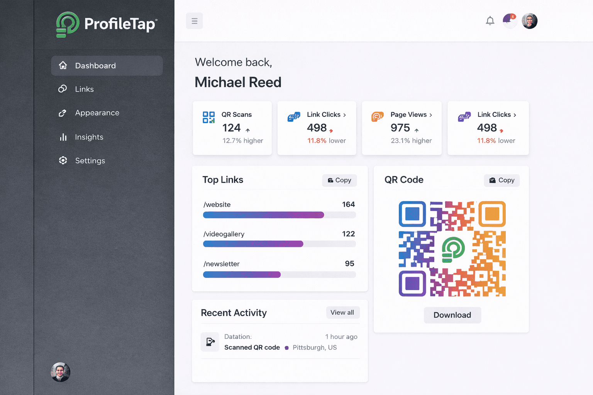Screen dimensions: 593x395
Task: Open the profile avatar at bottom left
Action: 60,372
